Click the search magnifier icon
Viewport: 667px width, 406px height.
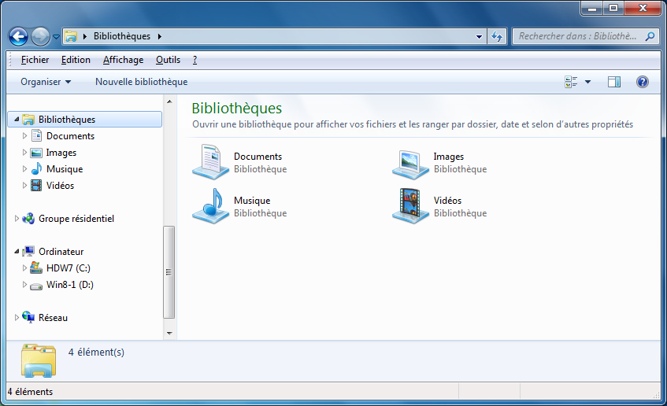coord(650,36)
